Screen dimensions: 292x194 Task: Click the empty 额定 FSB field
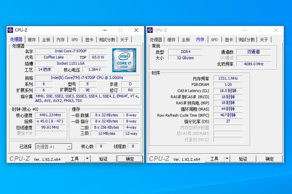tap(50, 133)
